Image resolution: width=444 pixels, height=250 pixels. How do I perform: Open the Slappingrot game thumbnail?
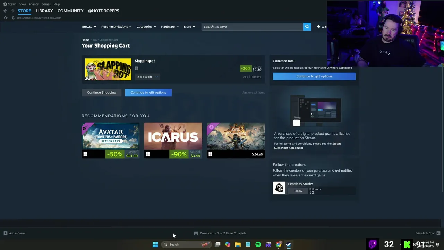tap(108, 69)
